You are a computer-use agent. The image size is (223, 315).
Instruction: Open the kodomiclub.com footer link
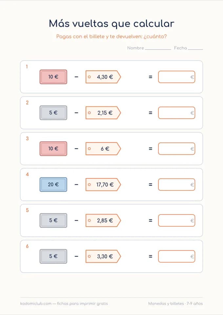[x=36, y=304]
